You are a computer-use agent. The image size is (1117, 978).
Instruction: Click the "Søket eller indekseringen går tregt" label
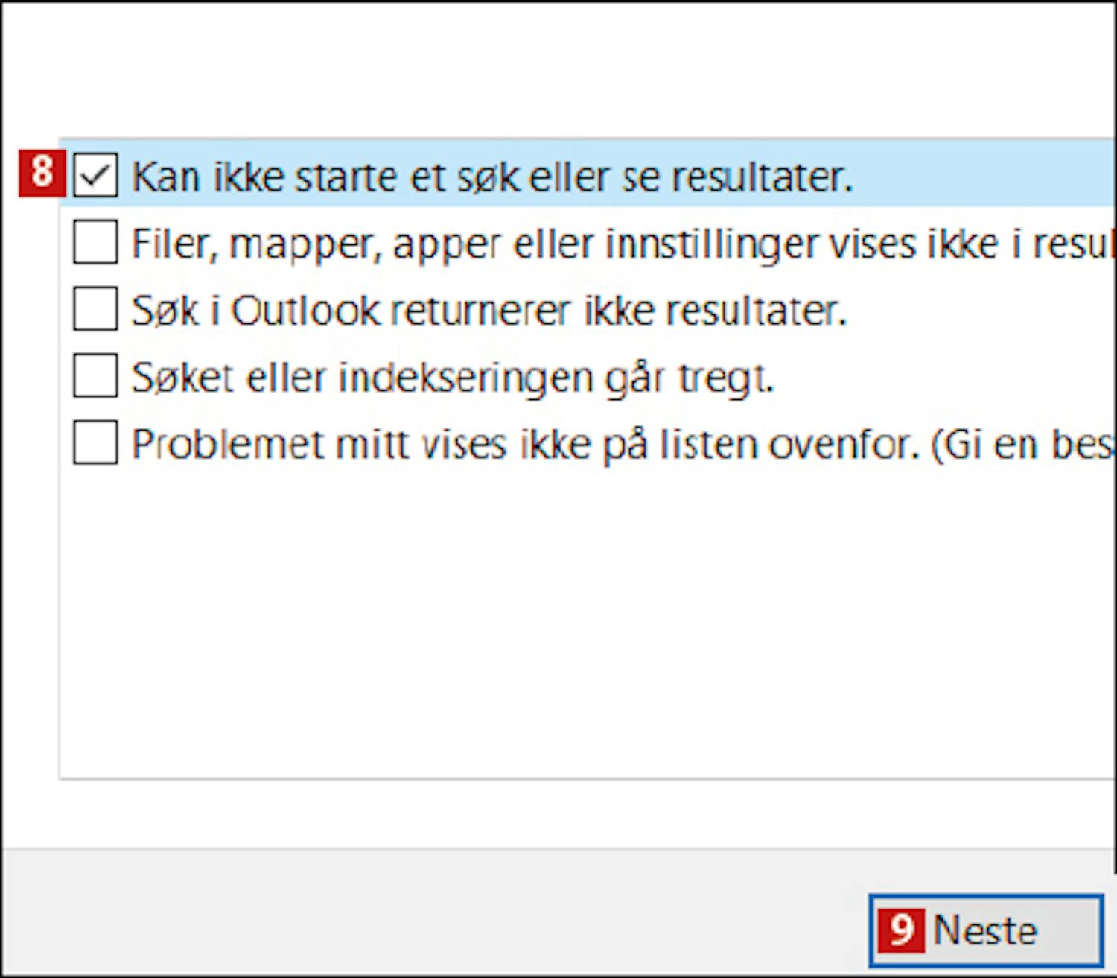pyautogui.click(x=453, y=378)
